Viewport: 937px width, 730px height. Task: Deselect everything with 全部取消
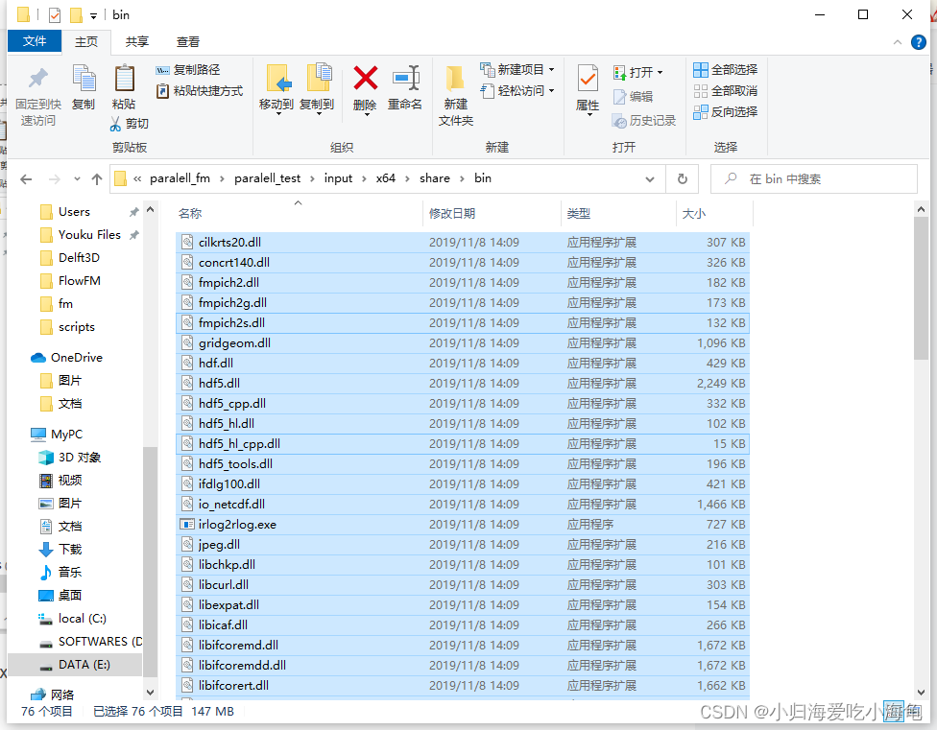[x=725, y=91]
